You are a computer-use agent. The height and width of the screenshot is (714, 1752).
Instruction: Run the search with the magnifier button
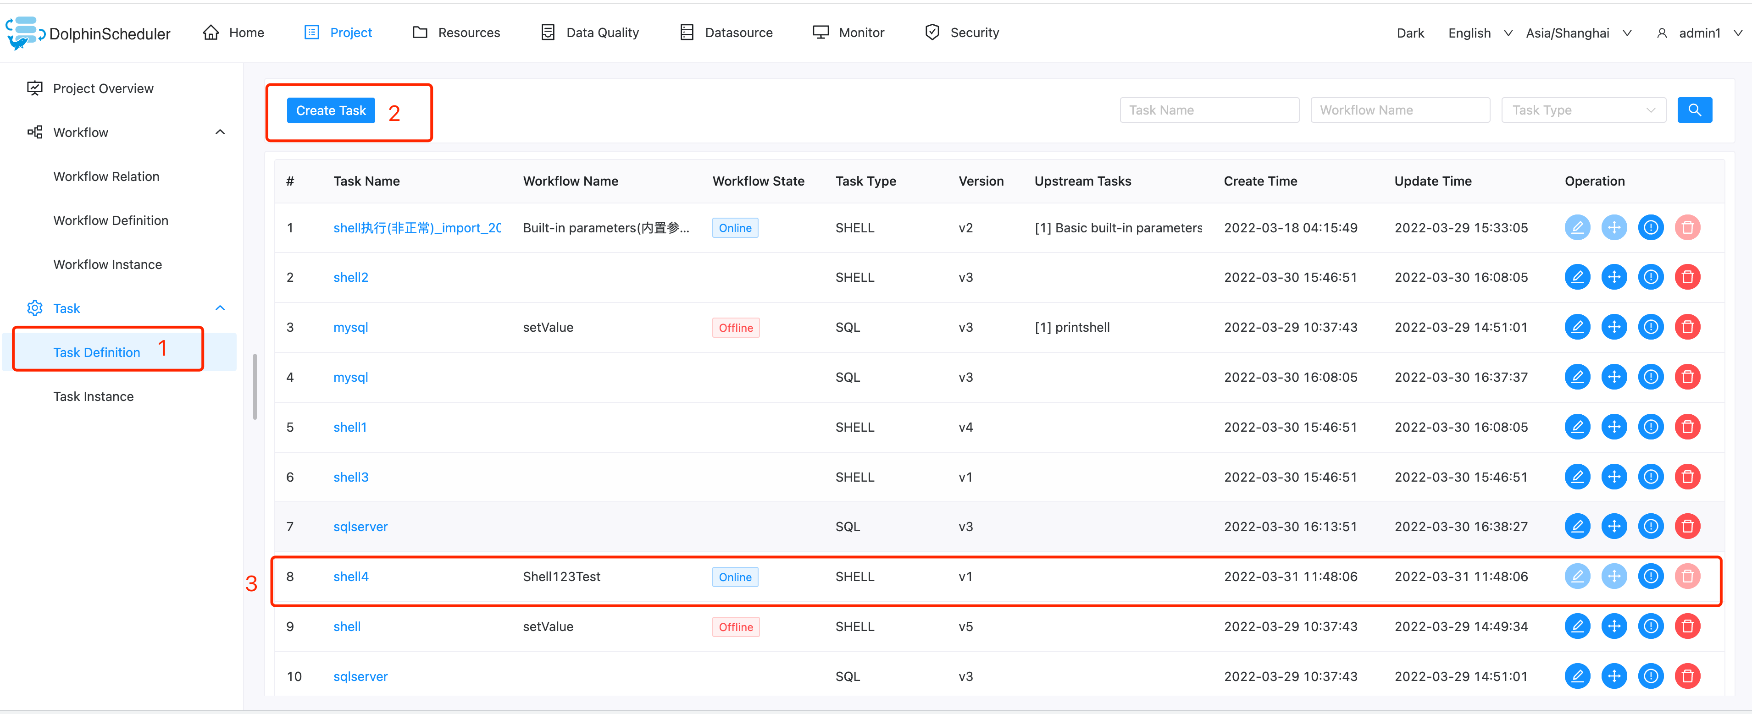(x=1695, y=110)
